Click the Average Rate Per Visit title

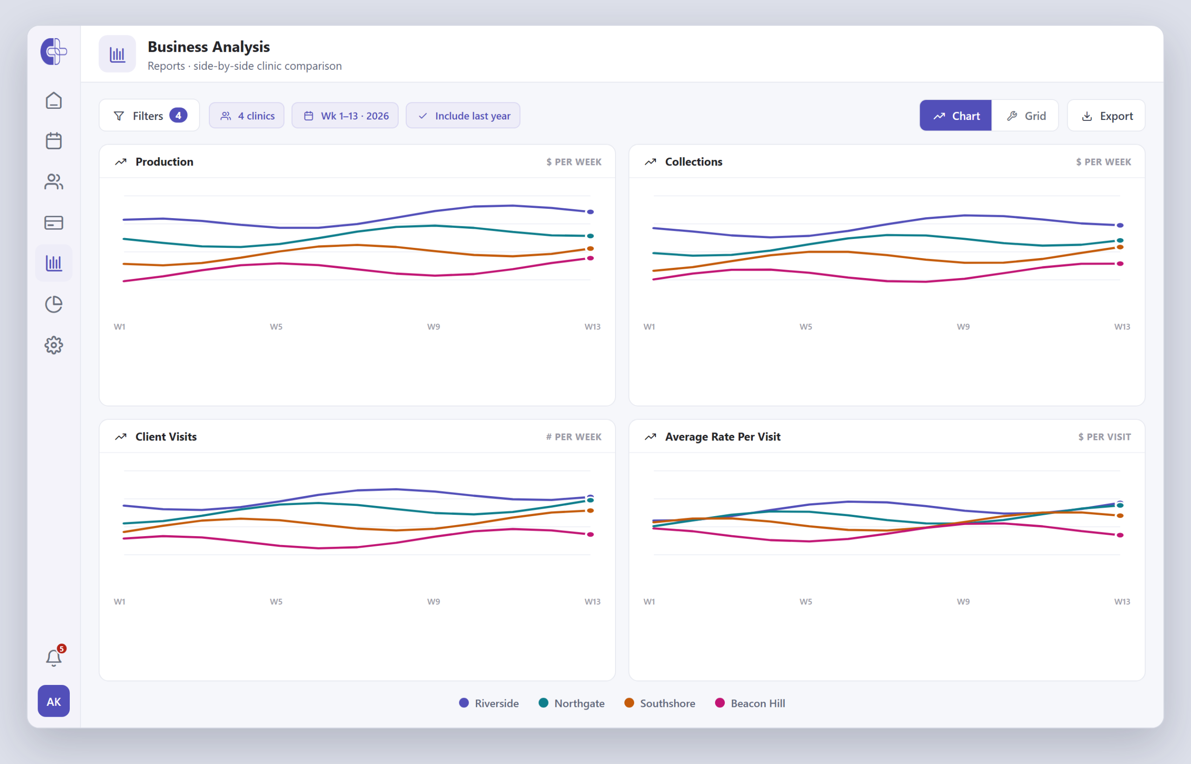pyautogui.click(x=723, y=437)
